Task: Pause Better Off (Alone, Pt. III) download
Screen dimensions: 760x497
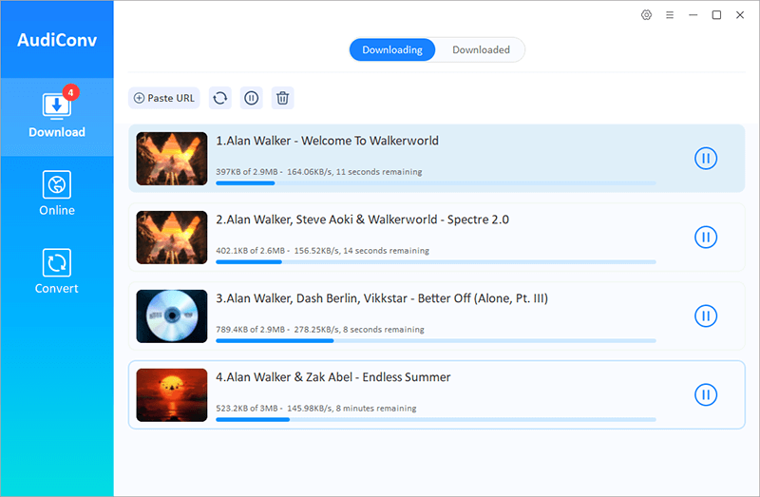Action: pyautogui.click(x=706, y=315)
